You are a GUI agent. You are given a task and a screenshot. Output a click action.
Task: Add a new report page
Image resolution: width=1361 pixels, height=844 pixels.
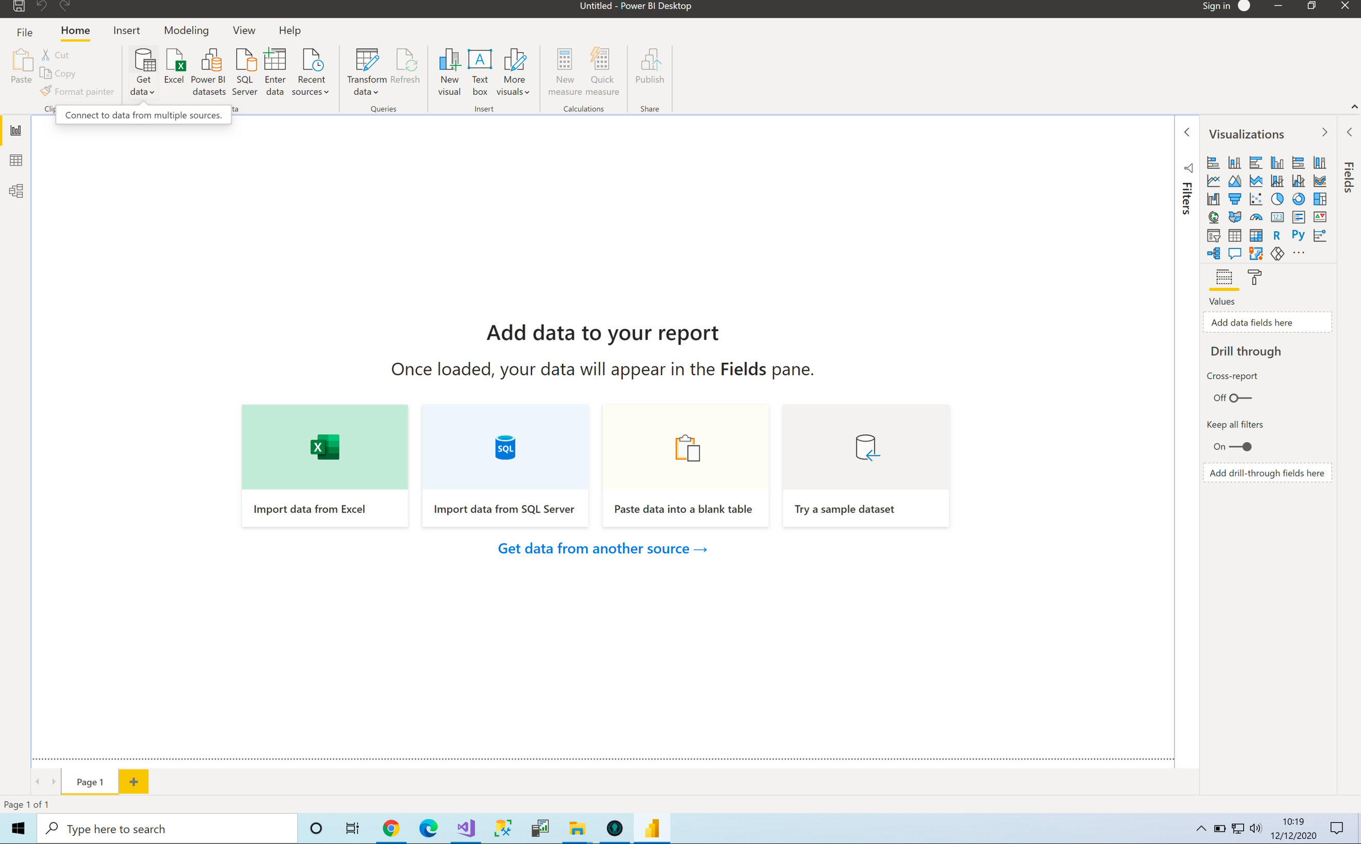133,782
